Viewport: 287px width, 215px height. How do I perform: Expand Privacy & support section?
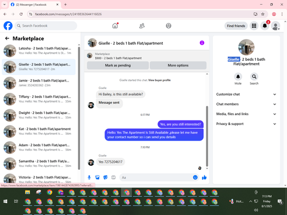[x=246, y=124]
